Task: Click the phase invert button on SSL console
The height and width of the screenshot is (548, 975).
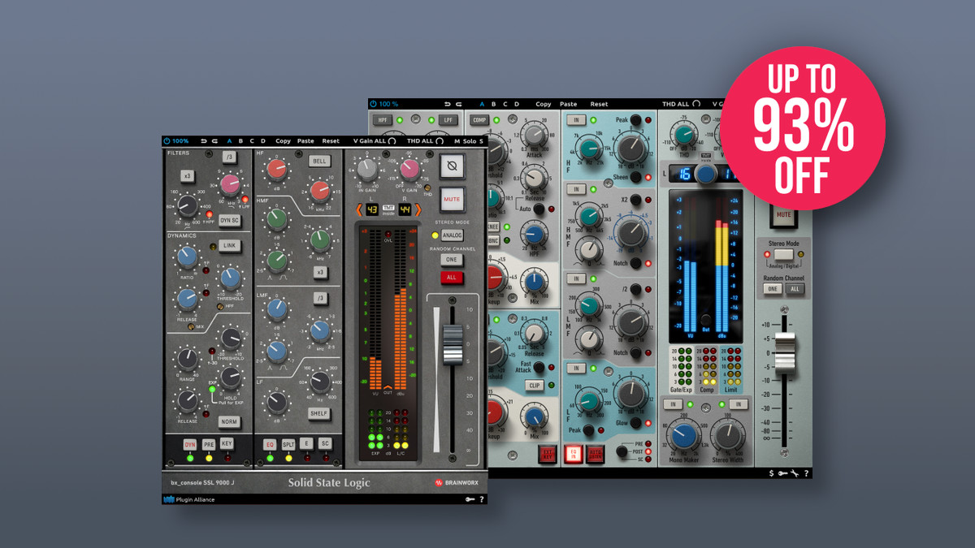Action: (452, 167)
